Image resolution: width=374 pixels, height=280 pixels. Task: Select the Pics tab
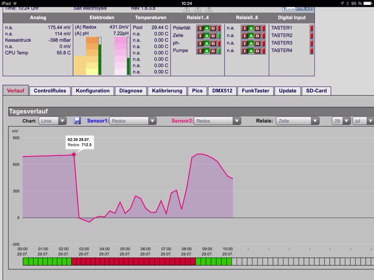(x=197, y=91)
